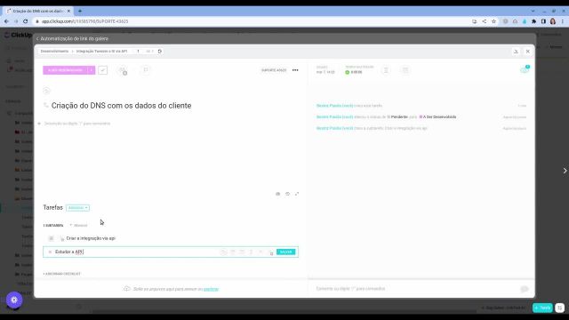Click 'A Ser Desenvolvido' in the activity log
Viewport: 569px width, 320px height.
tap(439, 116)
